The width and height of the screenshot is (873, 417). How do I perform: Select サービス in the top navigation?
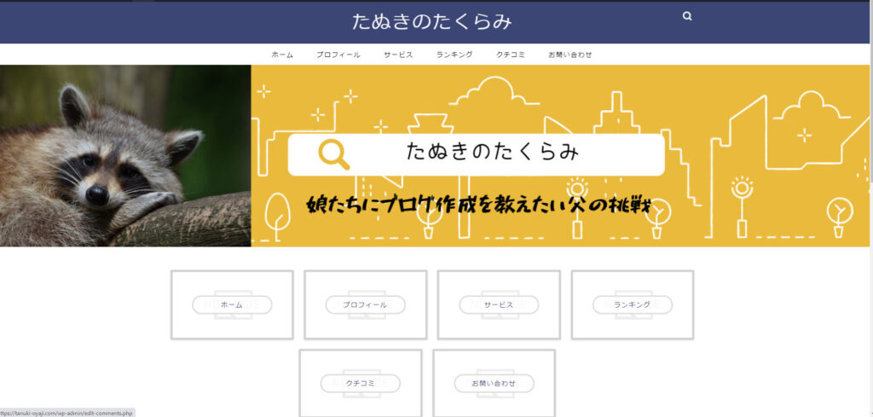pyautogui.click(x=398, y=55)
